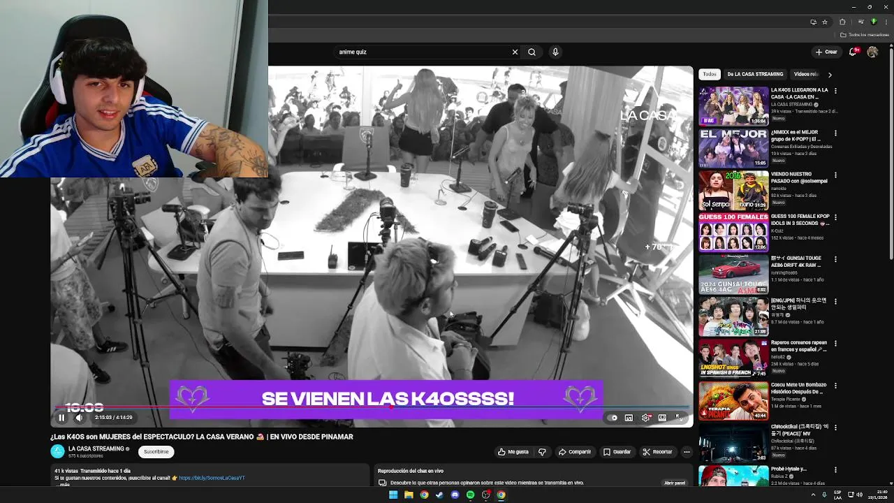Open Raperos coreanos rapean video title

click(799, 346)
